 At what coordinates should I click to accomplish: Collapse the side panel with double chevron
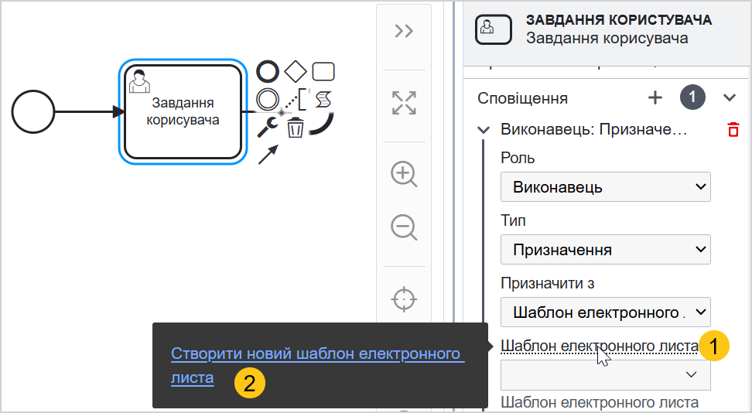(x=404, y=31)
